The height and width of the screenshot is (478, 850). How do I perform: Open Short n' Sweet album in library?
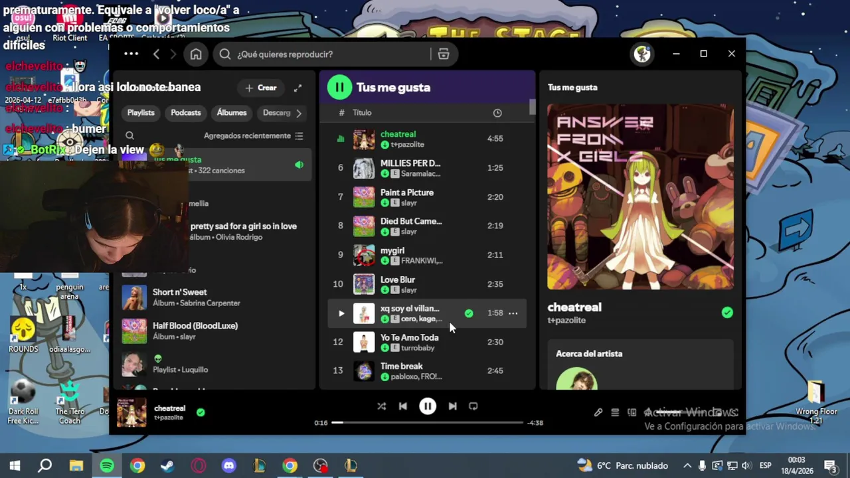tap(214, 297)
